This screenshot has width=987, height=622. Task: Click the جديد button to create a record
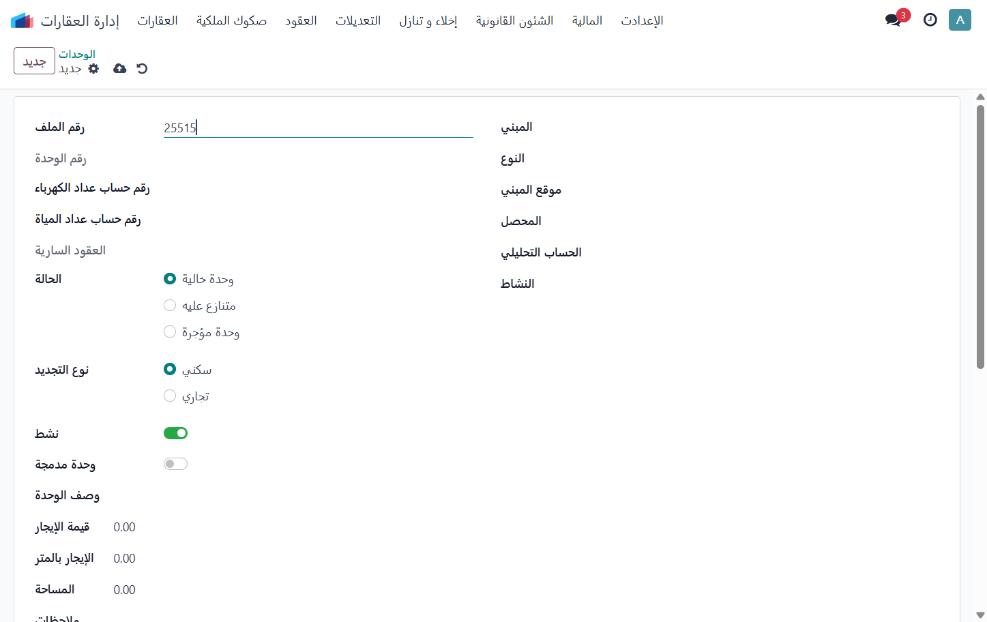[x=34, y=61]
